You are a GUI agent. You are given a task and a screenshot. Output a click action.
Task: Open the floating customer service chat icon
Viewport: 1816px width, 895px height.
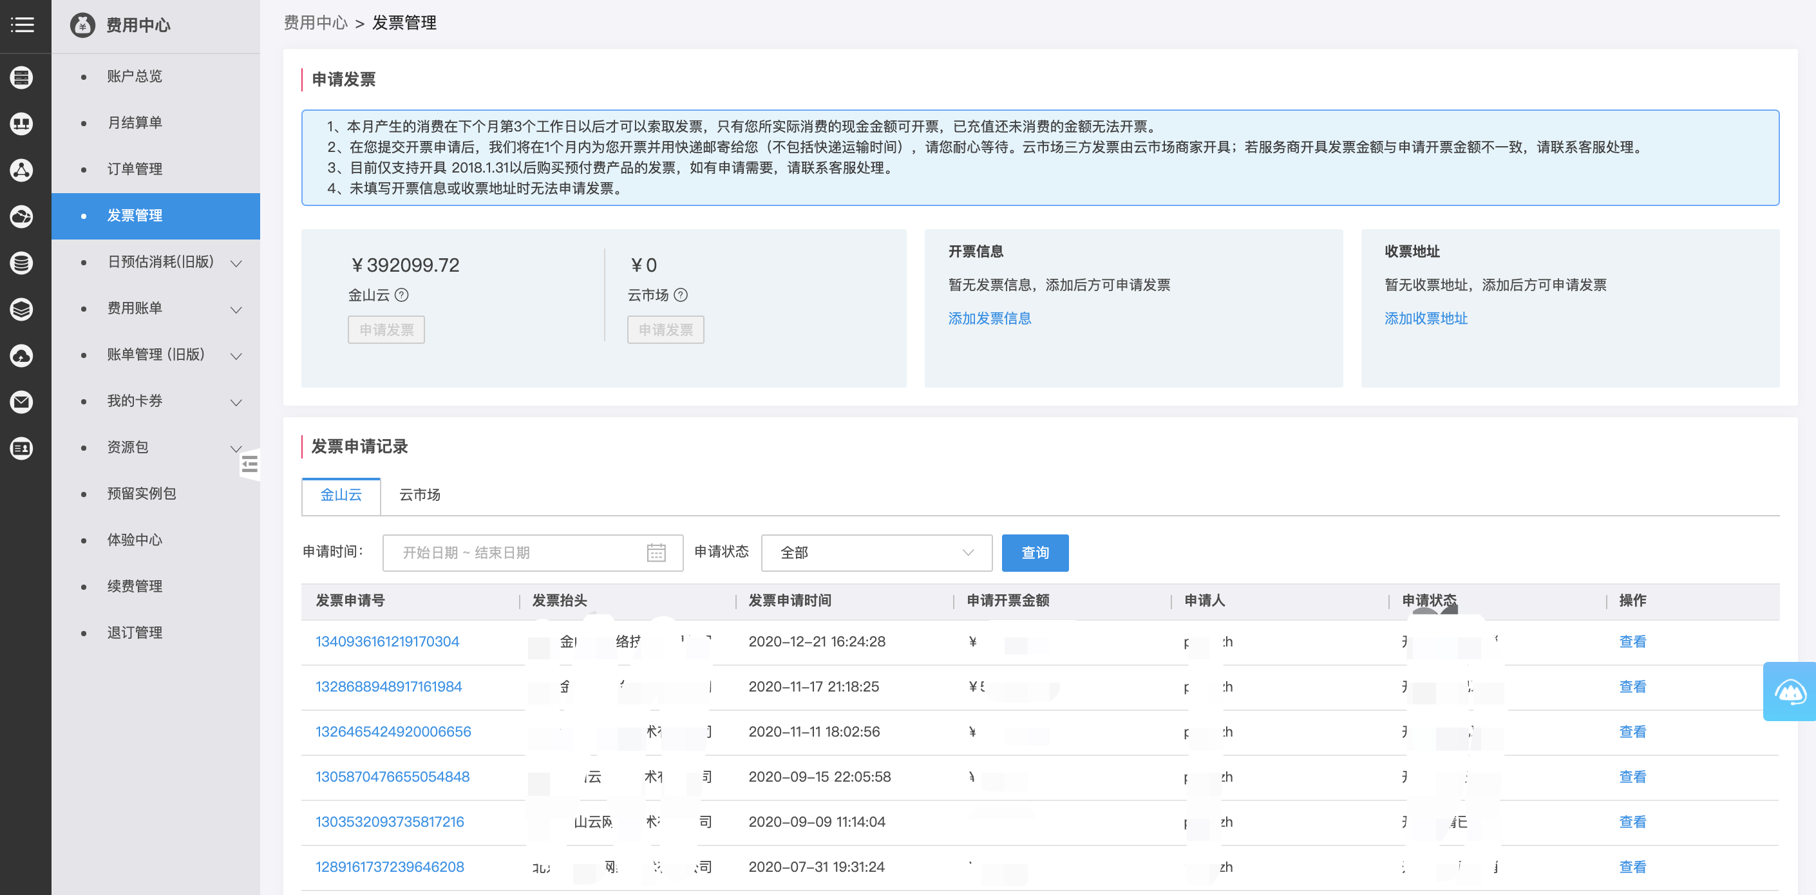1790,692
